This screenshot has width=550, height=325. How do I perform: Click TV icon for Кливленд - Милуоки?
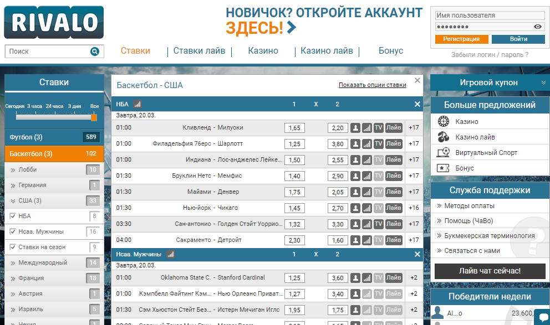[x=378, y=128]
